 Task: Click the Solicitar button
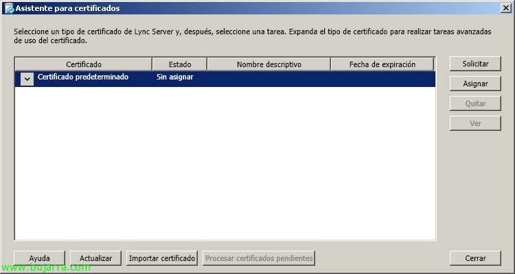point(475,64)
